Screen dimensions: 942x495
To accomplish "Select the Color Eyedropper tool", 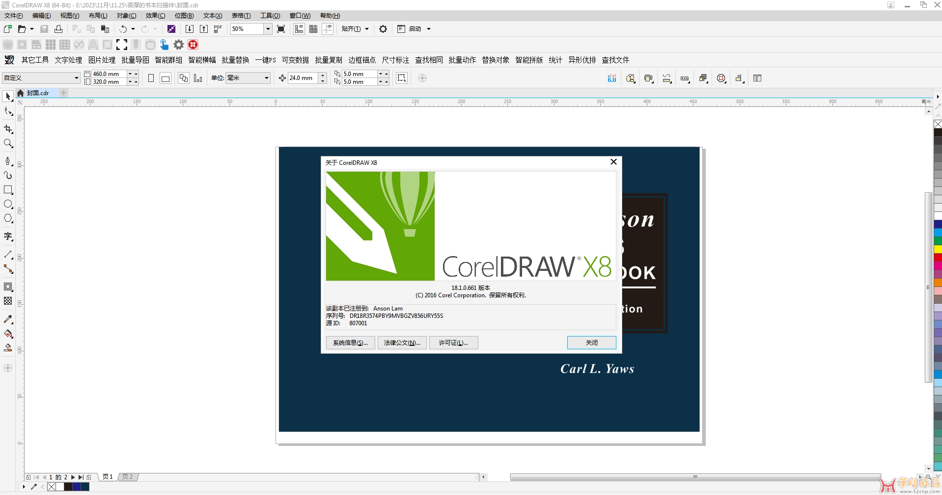I will [8, 319].
